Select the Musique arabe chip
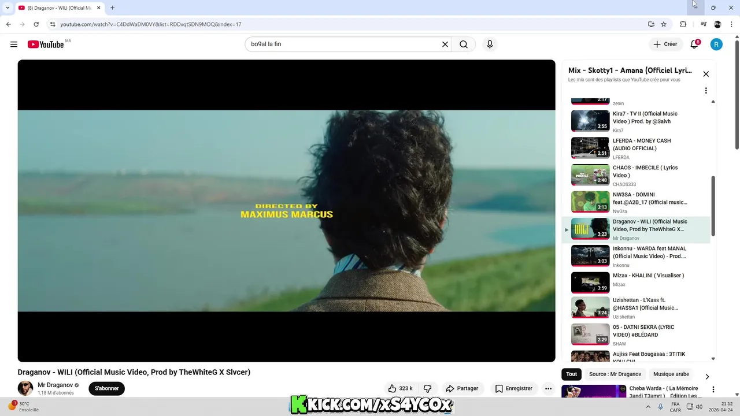The image size is (740, 416). [671, 374]
